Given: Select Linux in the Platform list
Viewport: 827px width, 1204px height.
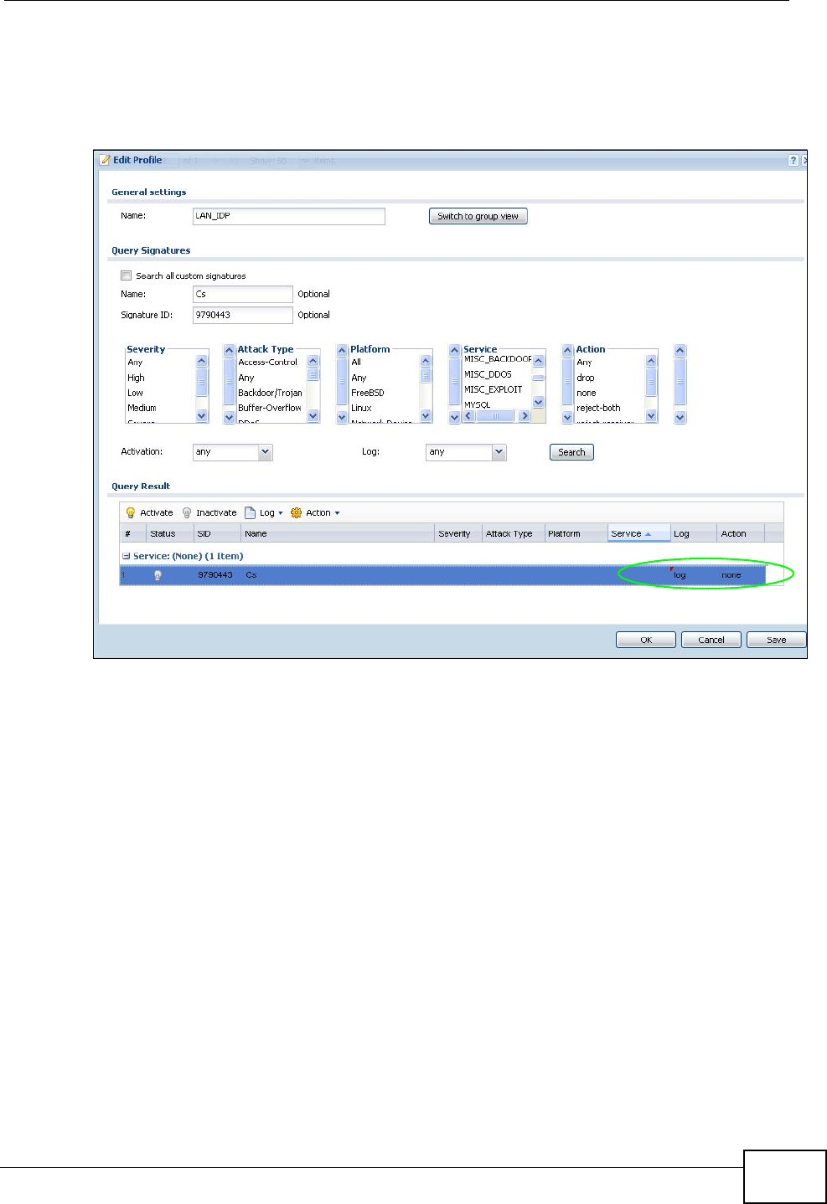Looking at the screenshot, I should (x=361, y=408).
